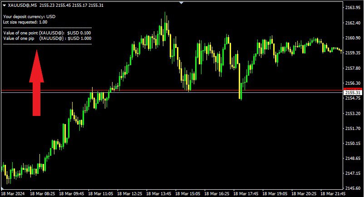This screenshot has height=197, width=364.
Task: Click price scale value 2148.65
Action: [353, 159]
